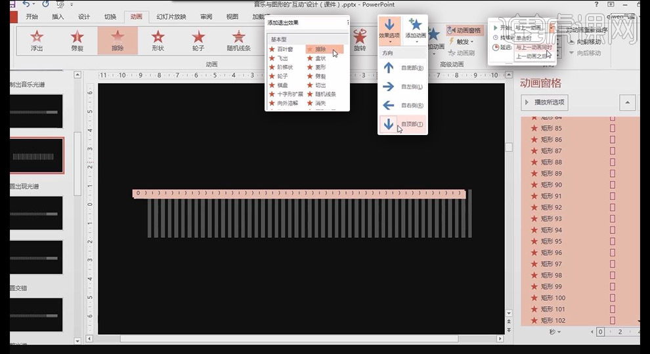Switch to the 切换 (Transitions) tab
This screenshot has height=354, width=650.
[x=110, y=17]
